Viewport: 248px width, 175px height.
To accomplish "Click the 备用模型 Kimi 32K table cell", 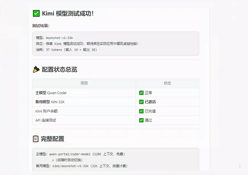I will pyautogui.click(x=84, y=102).
